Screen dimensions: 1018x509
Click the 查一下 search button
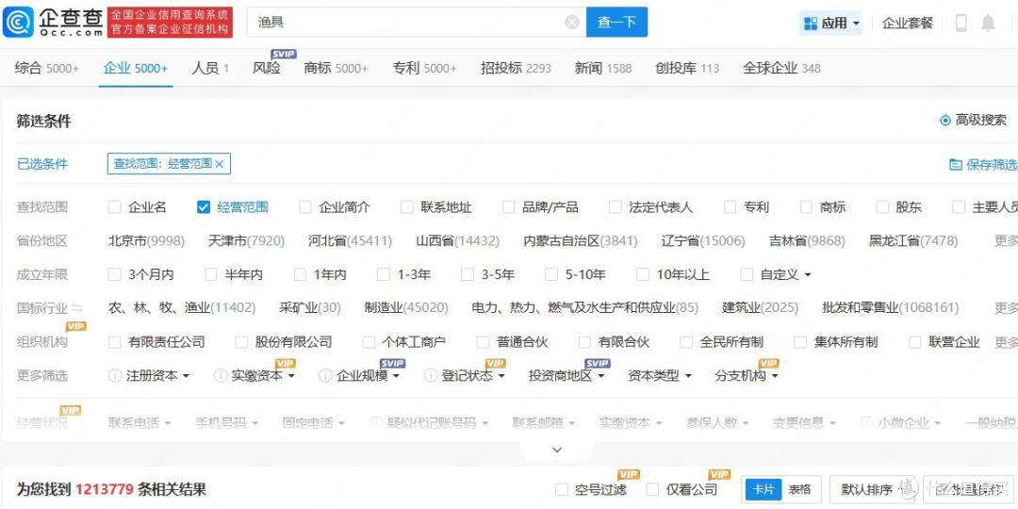click(616, 23)
